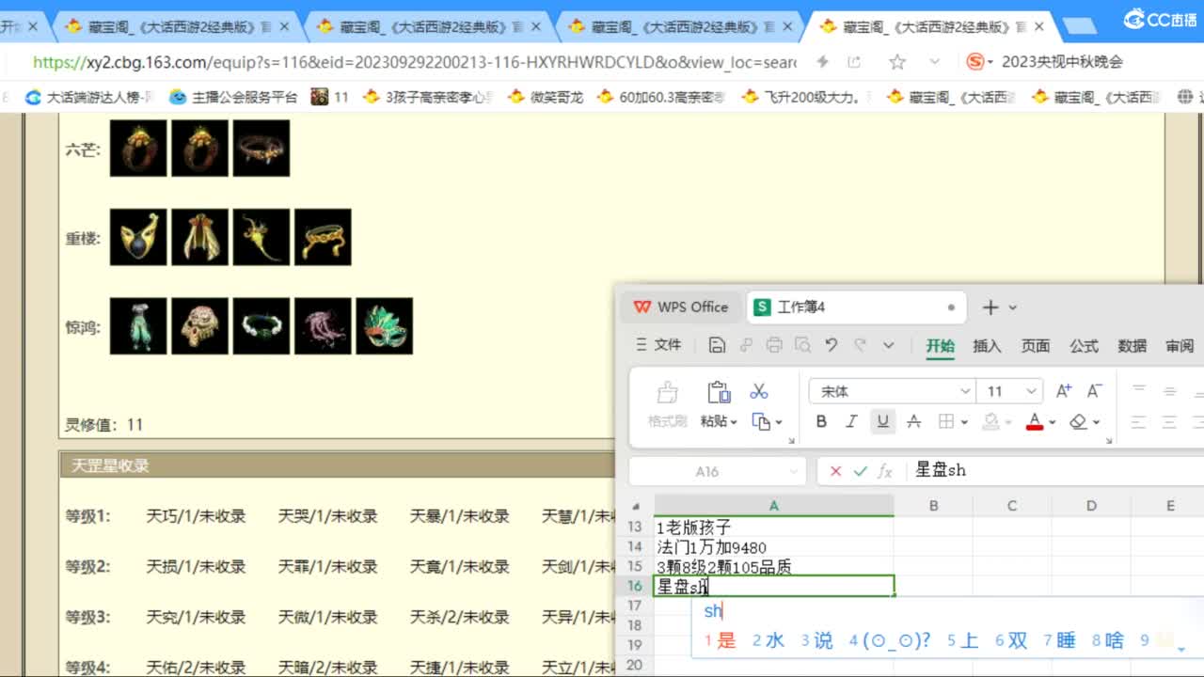Select the 开始 ribbon tab
The width and height of the screenshot is (1204, 677).
pos(940,346)
